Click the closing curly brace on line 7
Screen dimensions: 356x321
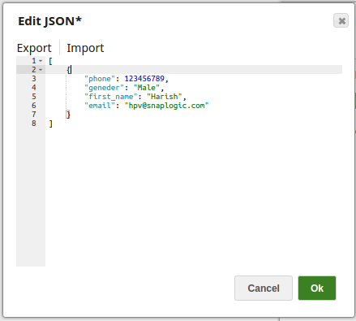click(68, 115)
